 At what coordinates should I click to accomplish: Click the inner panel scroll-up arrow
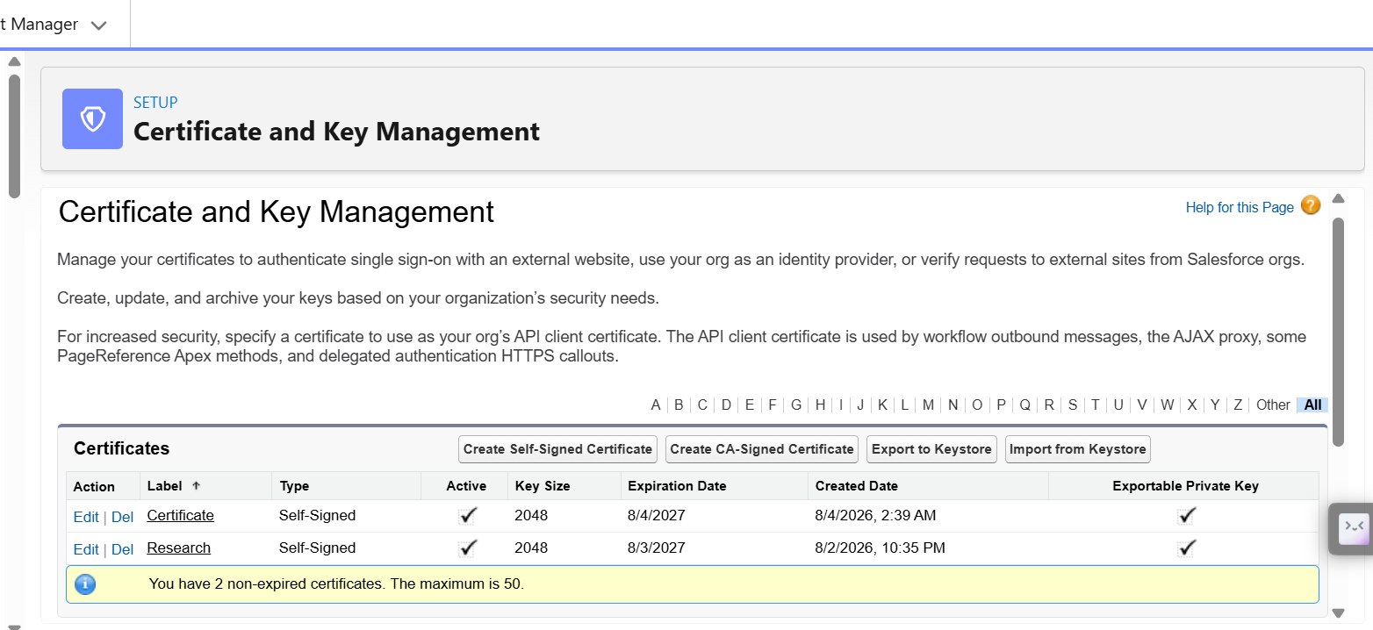pos(1338,198)
